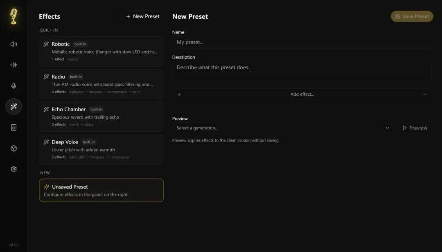Click the plus icon beside Add effect

click(179, 94)
